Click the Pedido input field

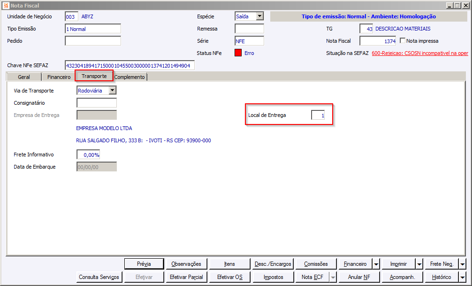(93, 41)
